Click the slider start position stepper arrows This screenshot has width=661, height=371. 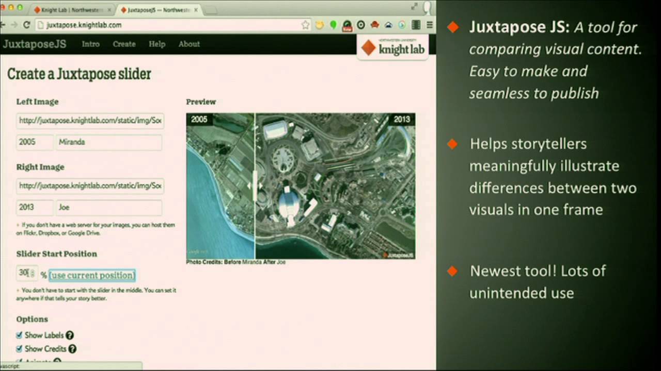click(33, 274)
